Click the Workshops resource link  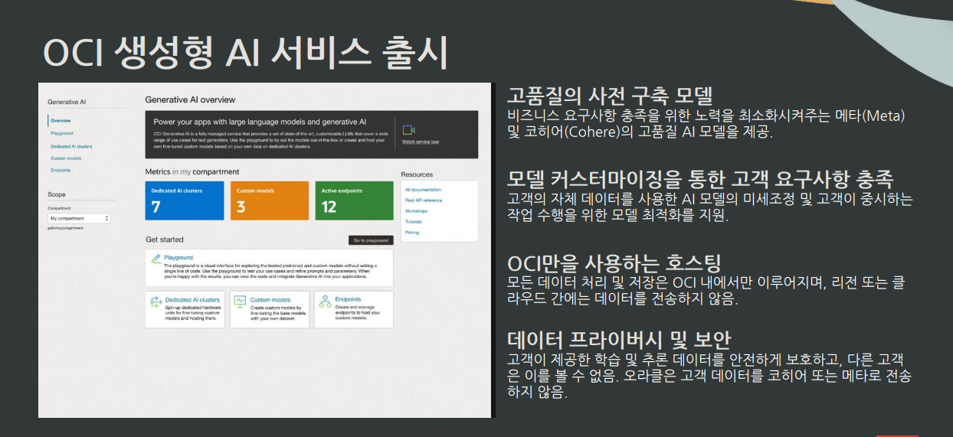(416, 210)
